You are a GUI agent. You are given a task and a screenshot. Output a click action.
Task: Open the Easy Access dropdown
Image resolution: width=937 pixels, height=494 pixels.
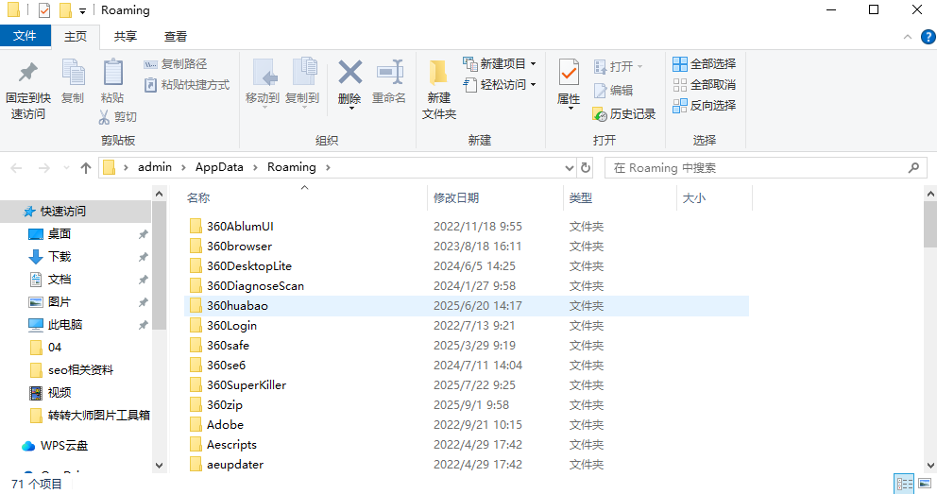tap(501, 84)
